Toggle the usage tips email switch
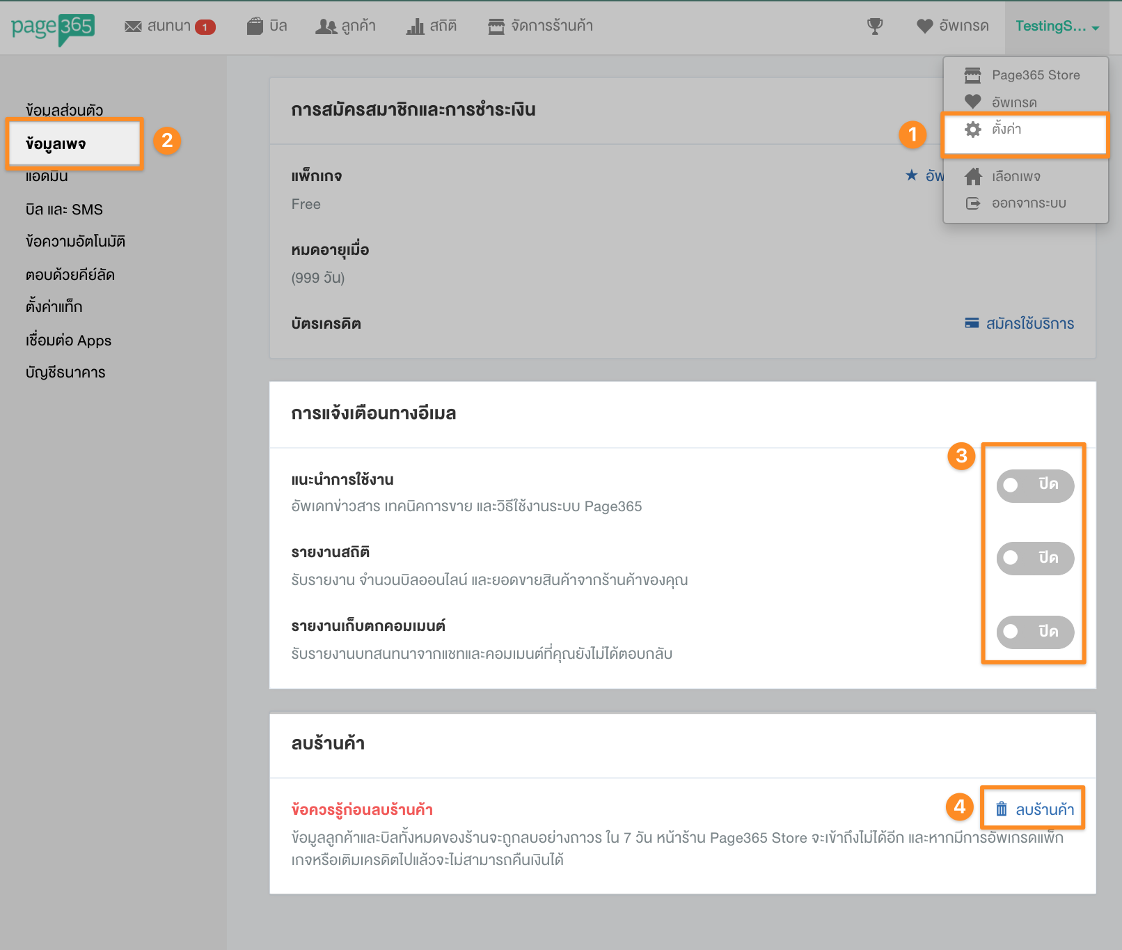Image resolution: width=1122 pixels, height=950 pixels. (1034, 485)
